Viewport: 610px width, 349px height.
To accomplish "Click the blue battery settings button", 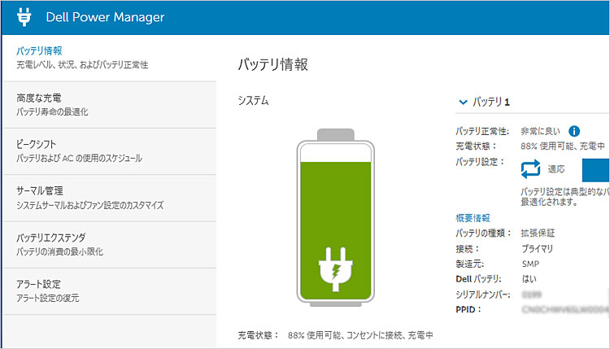I will (x=596, y=170).
